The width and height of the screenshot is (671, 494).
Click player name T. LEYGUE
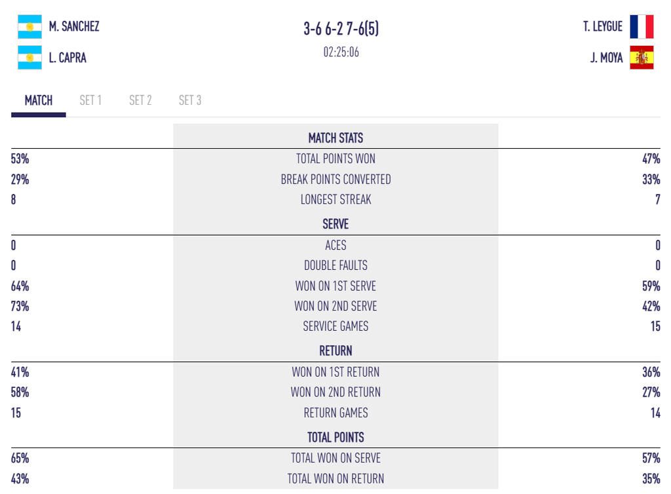pos(603,26)
